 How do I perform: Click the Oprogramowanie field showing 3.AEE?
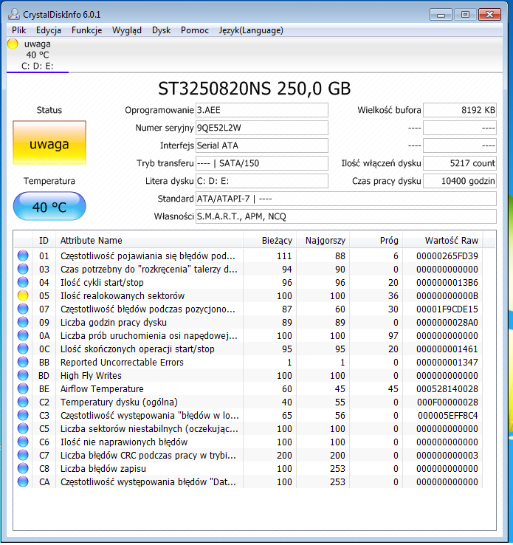(x=262, y=110)
